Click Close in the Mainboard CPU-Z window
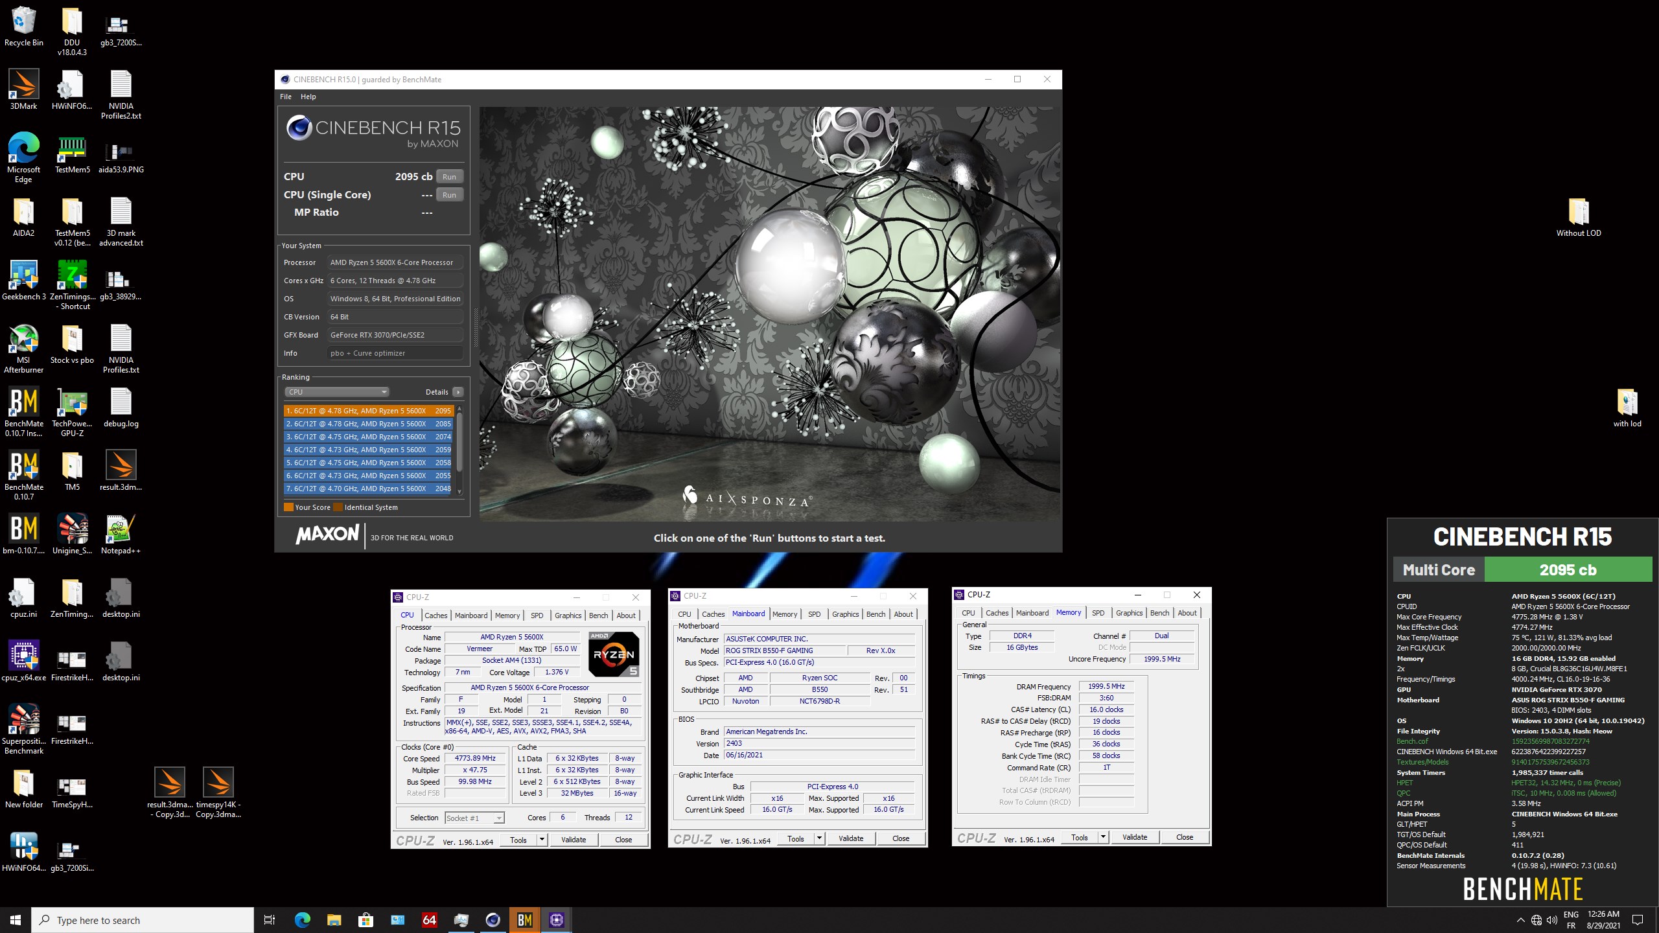1659x933 pixels. tap(901, 838)
